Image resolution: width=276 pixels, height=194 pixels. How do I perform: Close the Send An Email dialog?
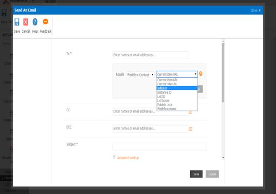pos(255,10)
